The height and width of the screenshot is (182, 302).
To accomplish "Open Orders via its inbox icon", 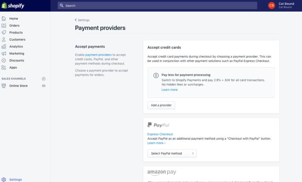I will (x=4, y=25).
